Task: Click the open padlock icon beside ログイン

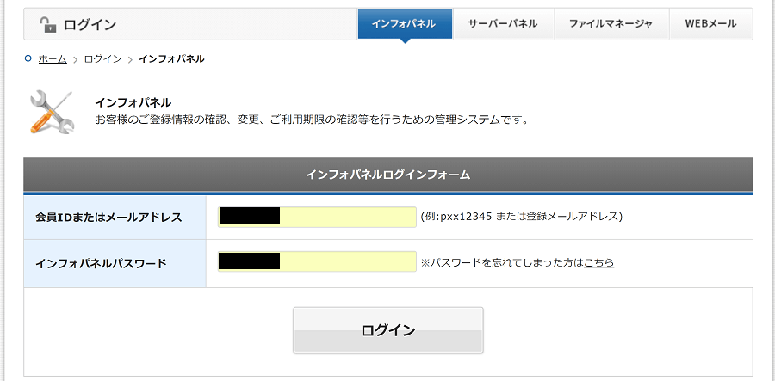Action: pyautogui.click(x=48, y=25)
